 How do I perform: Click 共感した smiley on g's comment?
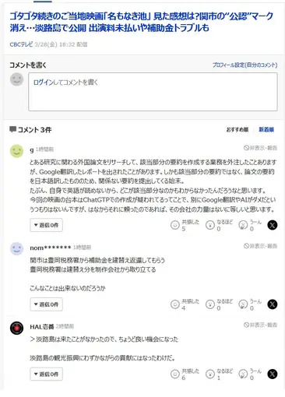point(175,225)
